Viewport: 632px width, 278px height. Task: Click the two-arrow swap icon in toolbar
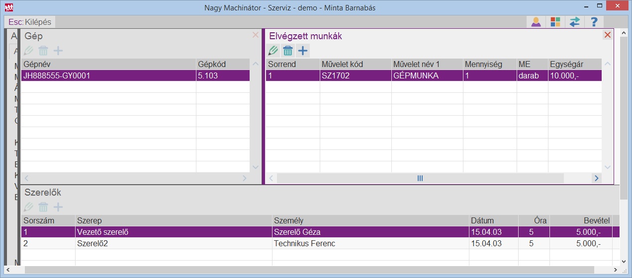pos(574,22)
